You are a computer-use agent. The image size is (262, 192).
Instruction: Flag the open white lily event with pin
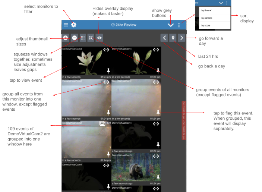point(108,71)
